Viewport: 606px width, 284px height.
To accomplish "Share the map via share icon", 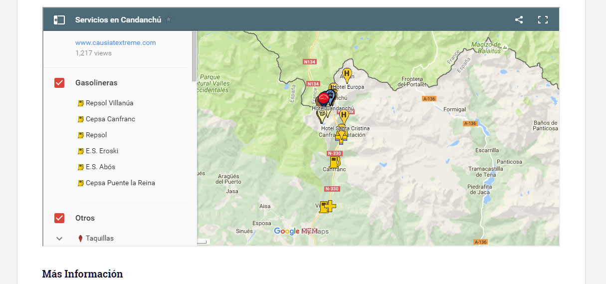I will tap(519, 20).
